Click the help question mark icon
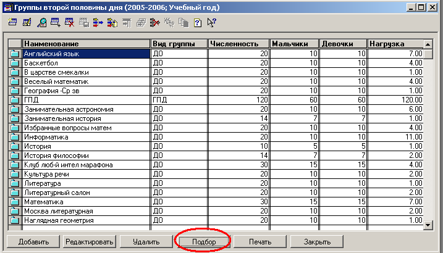The height and width of the screenshot is (253, 443). pyautogui.click(x=197, y=23)
